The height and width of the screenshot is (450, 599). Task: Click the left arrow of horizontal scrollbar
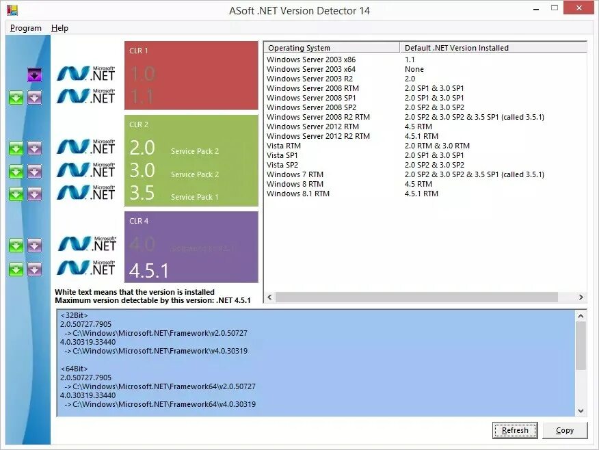tap(269, 297)
